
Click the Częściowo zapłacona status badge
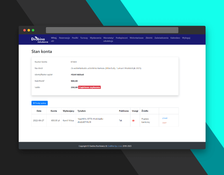point(89,87)
